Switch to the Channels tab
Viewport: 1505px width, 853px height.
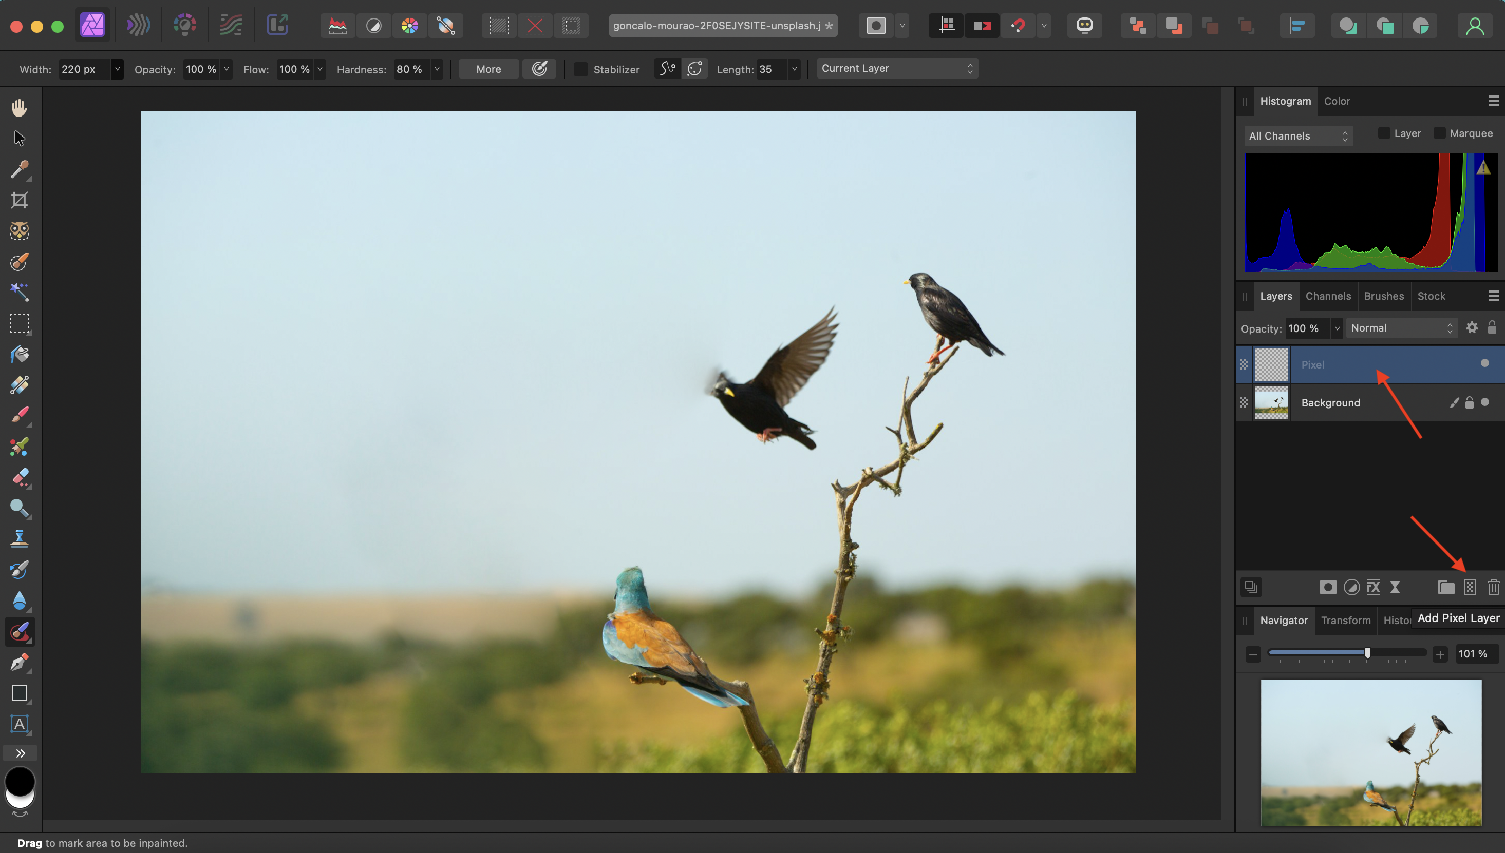[x=1328, y=296]
